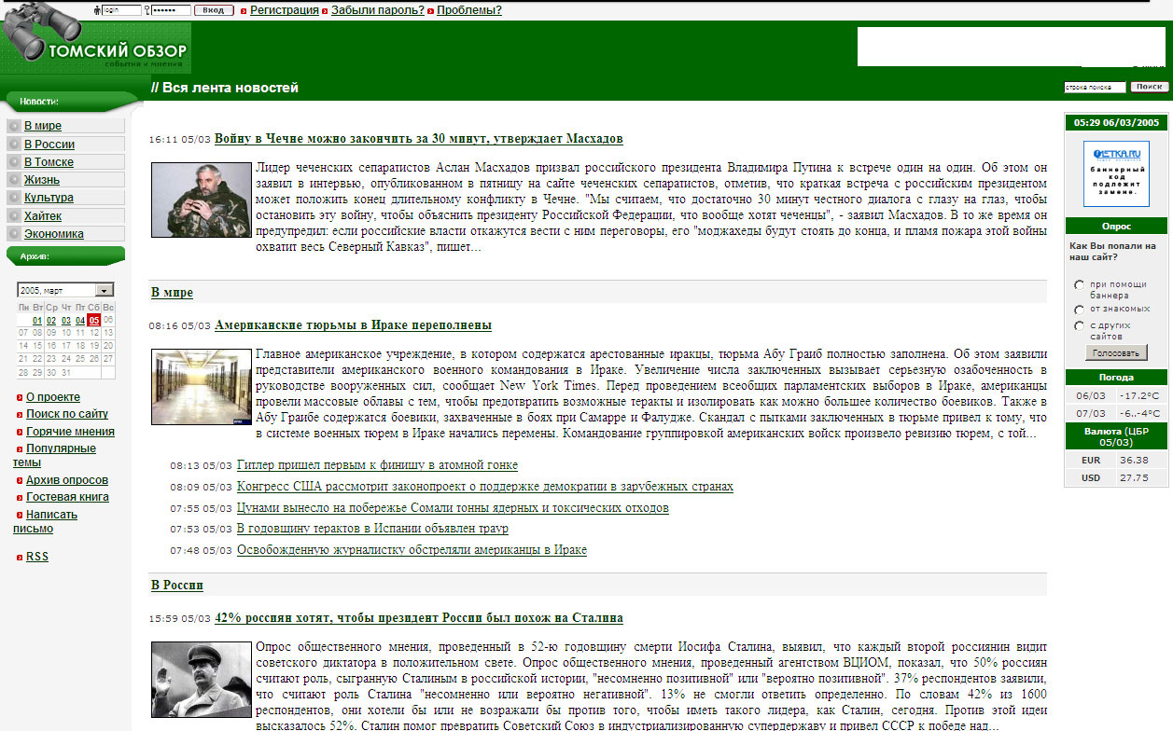Choose poll option 'с других сайтов'
This screenshot has height=731, width=1173.
(x=1079, y=325)
